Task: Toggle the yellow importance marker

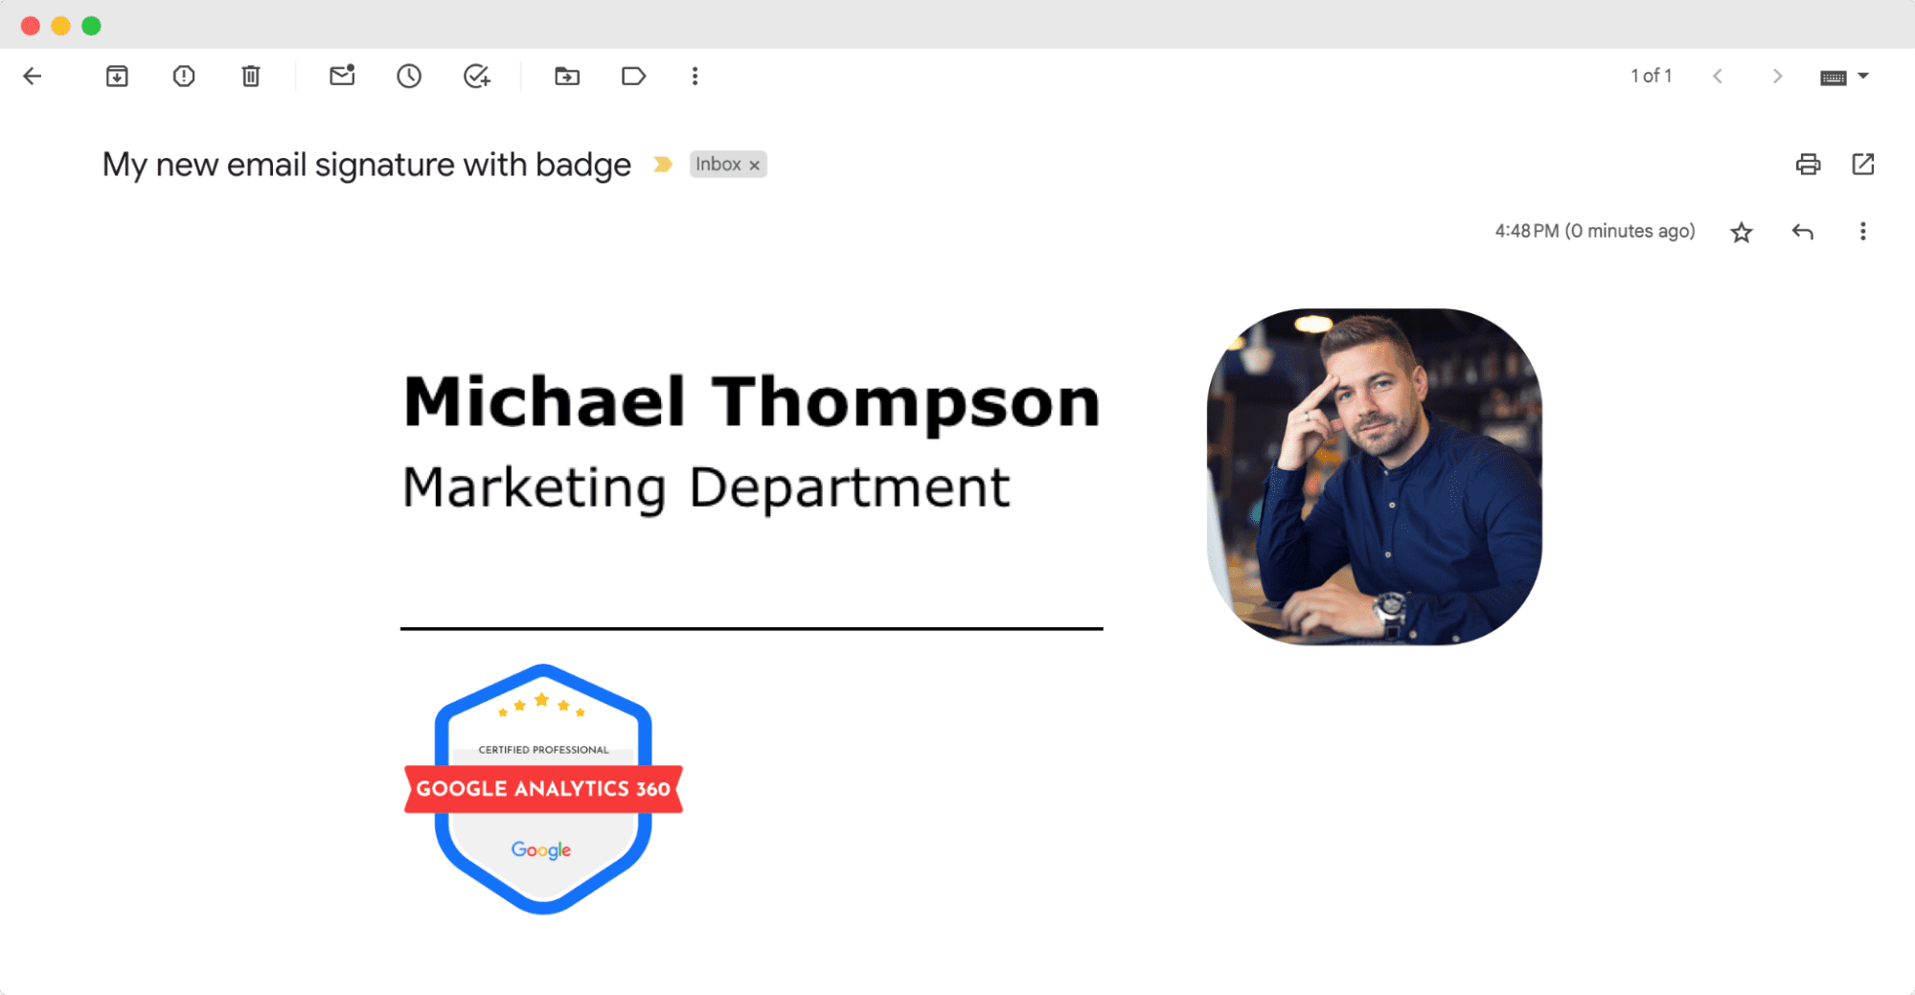Action: click(x=662, y=165)
